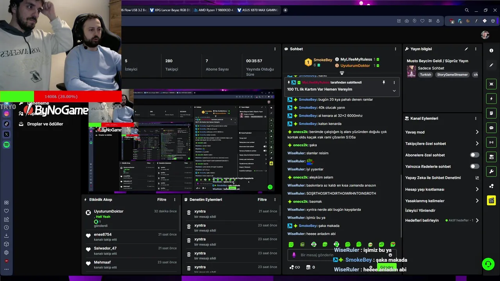Image resolution: width=500 pixels, height=281 pixels.
Task: Click the chat bubble icon in right rail
Action: click(491, 128)
